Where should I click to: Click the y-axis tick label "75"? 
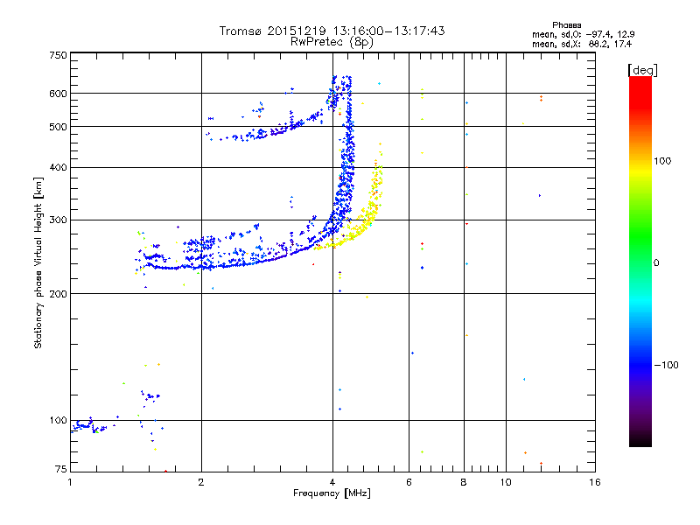click(61, 469)
